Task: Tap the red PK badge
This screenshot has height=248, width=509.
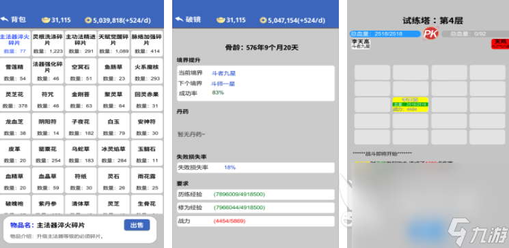Action: 430,33
